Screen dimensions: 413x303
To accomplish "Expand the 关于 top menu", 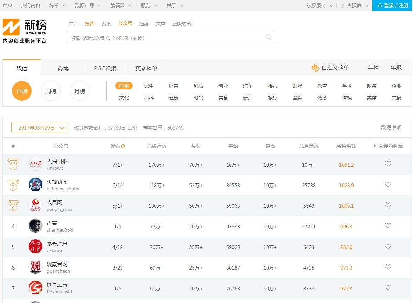I will (175, 5).
